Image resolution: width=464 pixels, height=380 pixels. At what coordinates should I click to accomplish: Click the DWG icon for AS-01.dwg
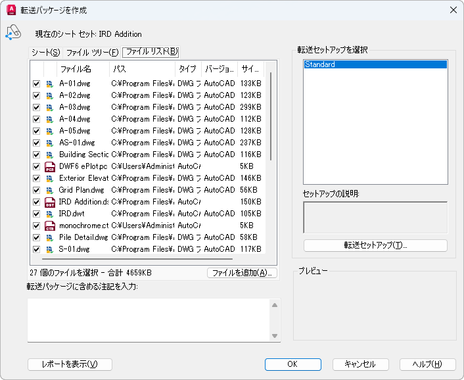click(50, 143)
